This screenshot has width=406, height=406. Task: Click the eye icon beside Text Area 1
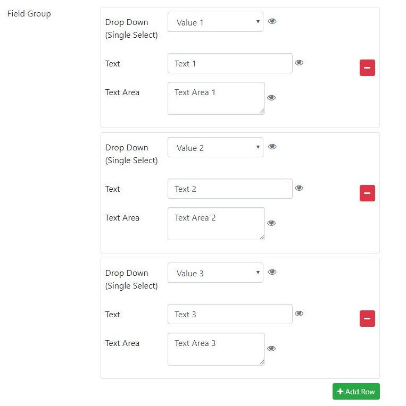pyautogui.click(x=271, y=98)
